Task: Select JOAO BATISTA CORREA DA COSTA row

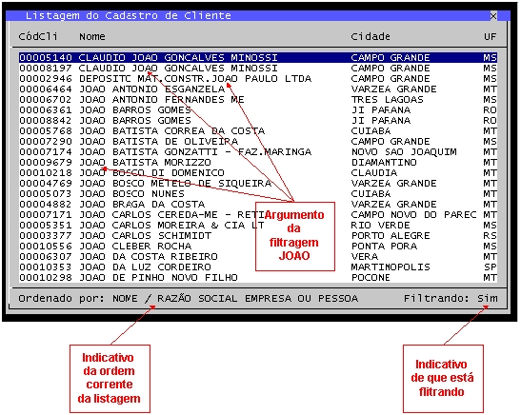Action: [x=258, y=130]
